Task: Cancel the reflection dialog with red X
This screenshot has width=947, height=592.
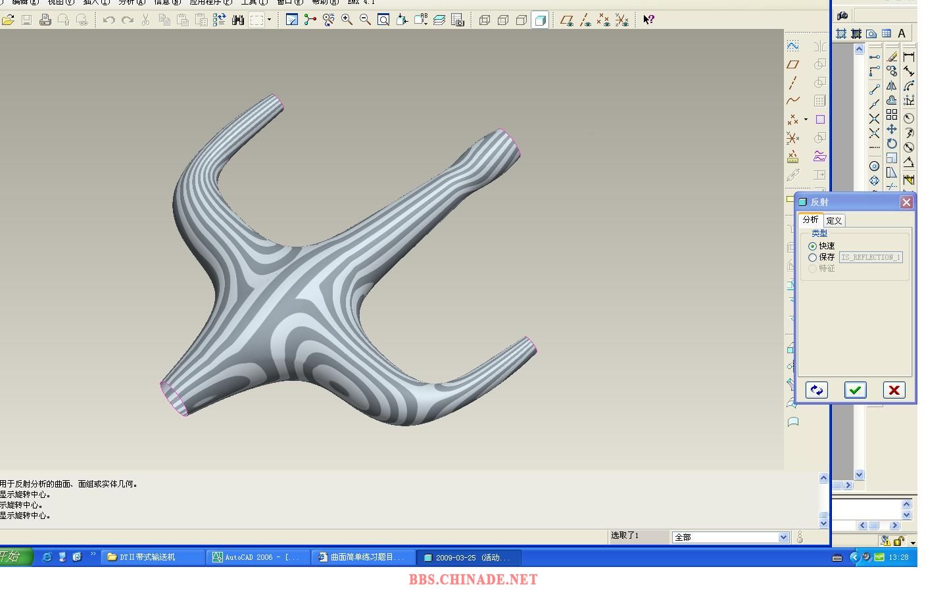Action: 894,390
